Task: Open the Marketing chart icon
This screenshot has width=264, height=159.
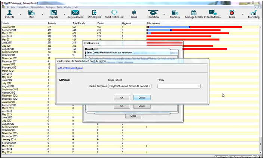Action: (x=254, y=14)
